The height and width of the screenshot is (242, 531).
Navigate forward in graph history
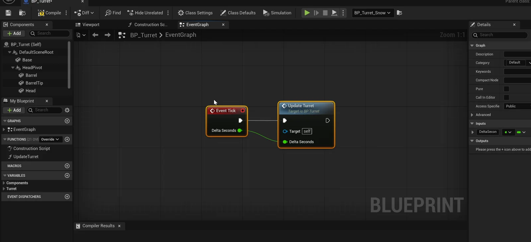tap(108, 35)
